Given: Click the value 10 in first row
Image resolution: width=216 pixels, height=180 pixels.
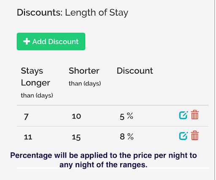Looking at the screenshot, I should [x=76, y=116].
